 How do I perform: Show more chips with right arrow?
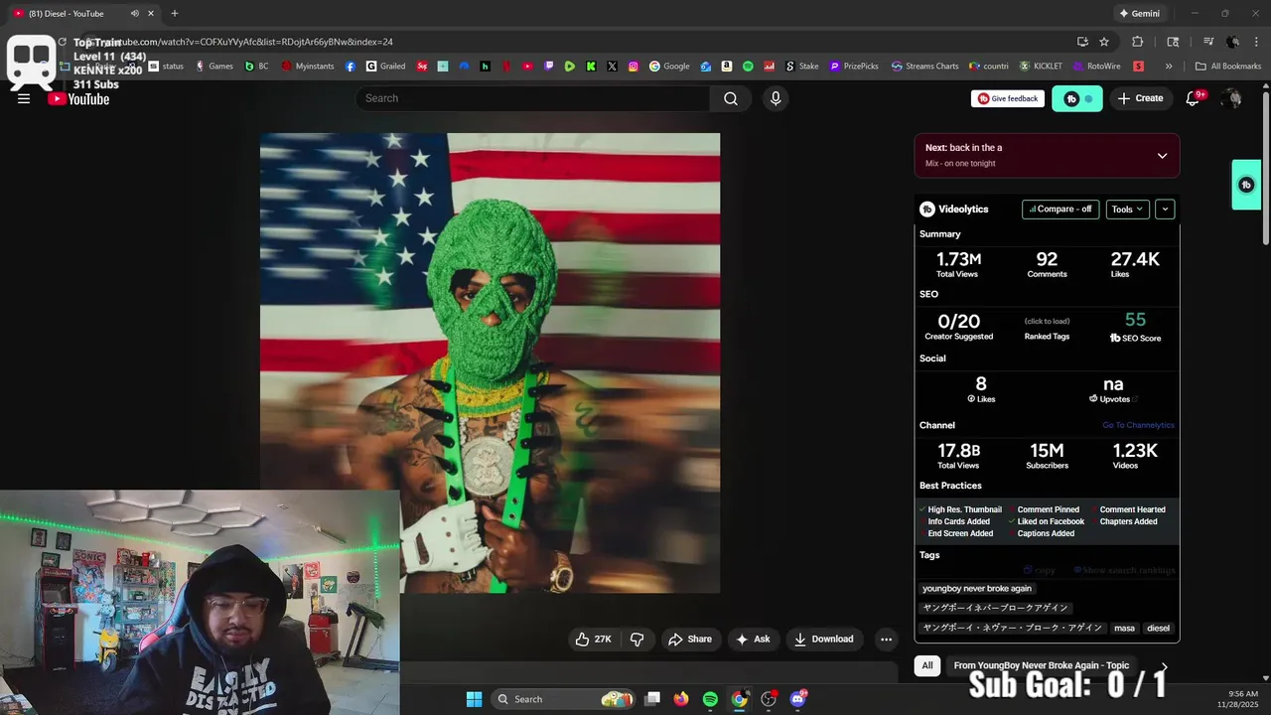[1164, 666]
